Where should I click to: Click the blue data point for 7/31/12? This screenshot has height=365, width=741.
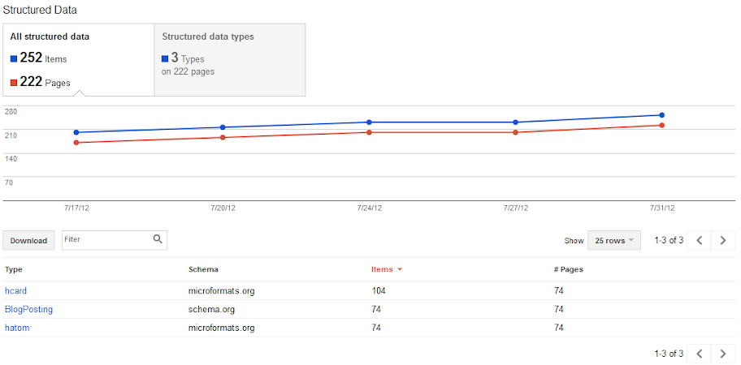(662, 115)
